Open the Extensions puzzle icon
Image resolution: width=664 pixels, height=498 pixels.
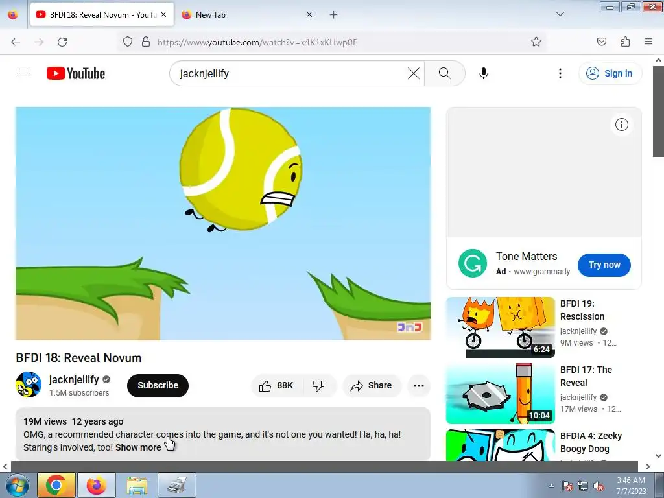(x=625, y=41)
